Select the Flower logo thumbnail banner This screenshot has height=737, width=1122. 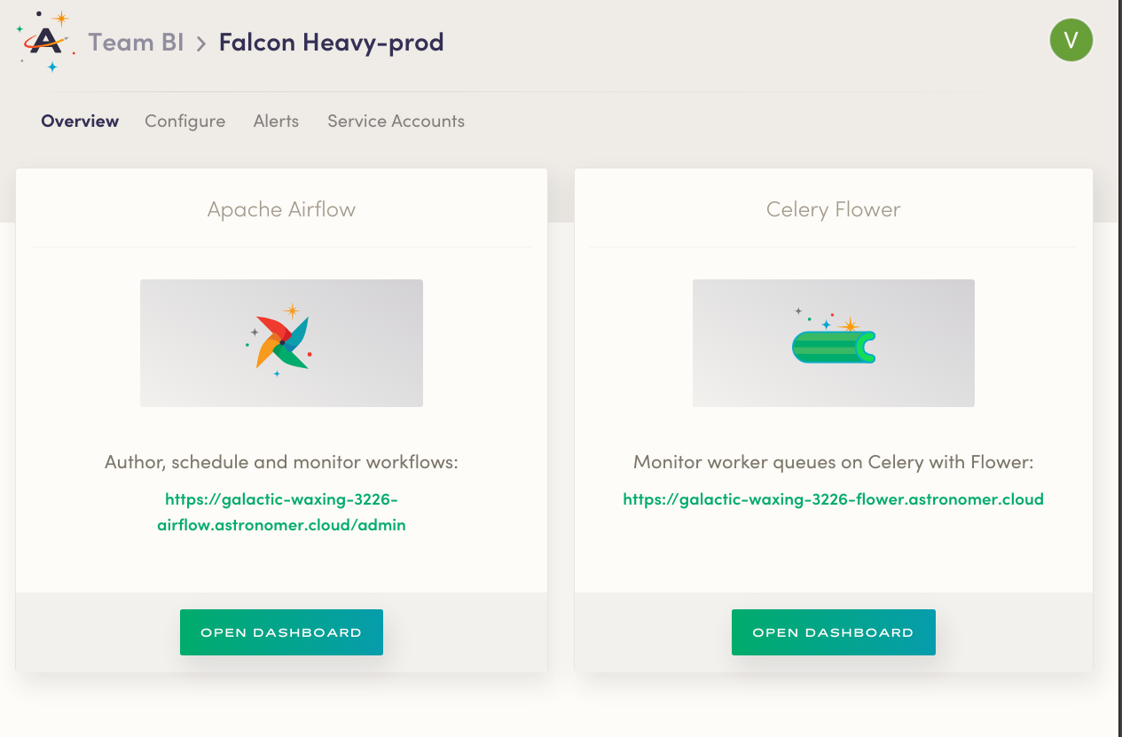tap(833, 343)
